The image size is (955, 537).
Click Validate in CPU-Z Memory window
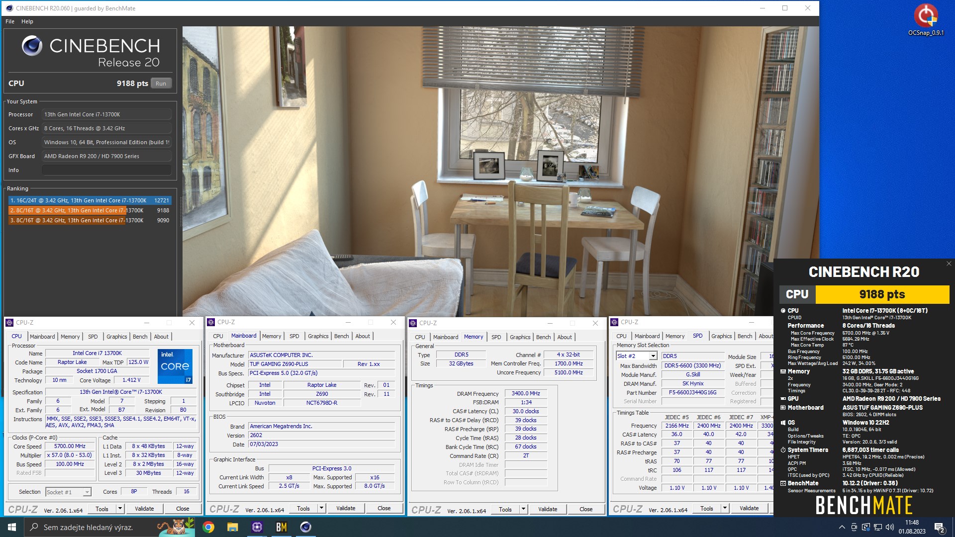[548, 509]
